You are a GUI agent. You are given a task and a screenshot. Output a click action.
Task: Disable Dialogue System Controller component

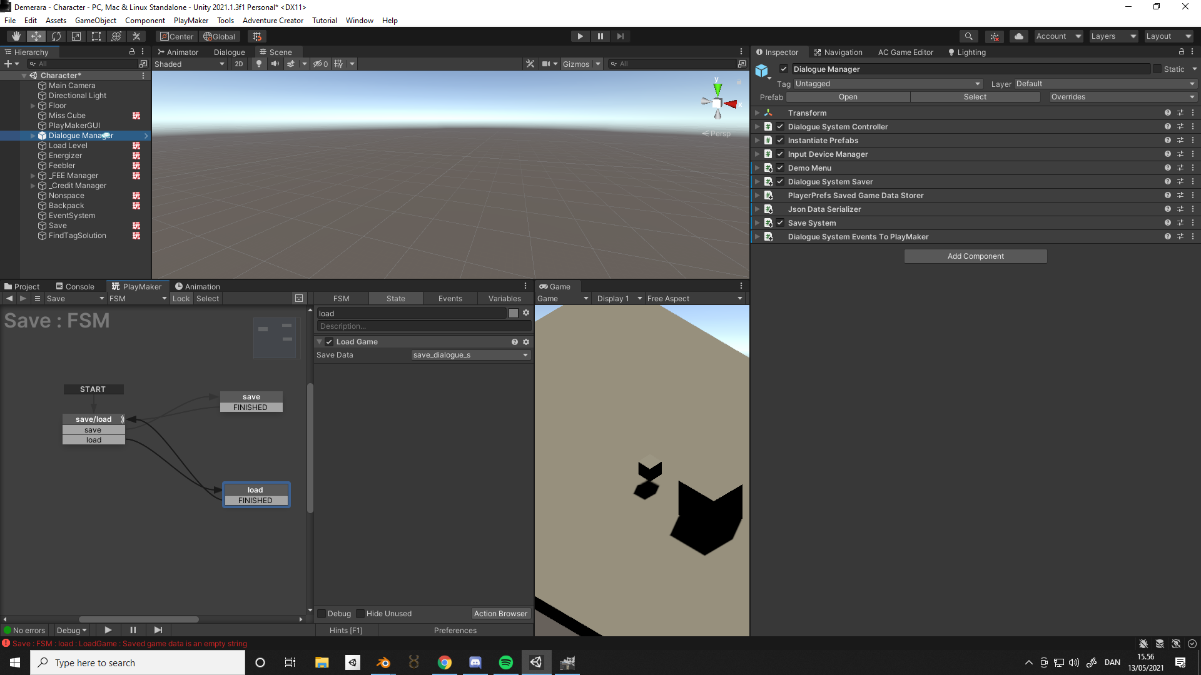click(780, 126)
